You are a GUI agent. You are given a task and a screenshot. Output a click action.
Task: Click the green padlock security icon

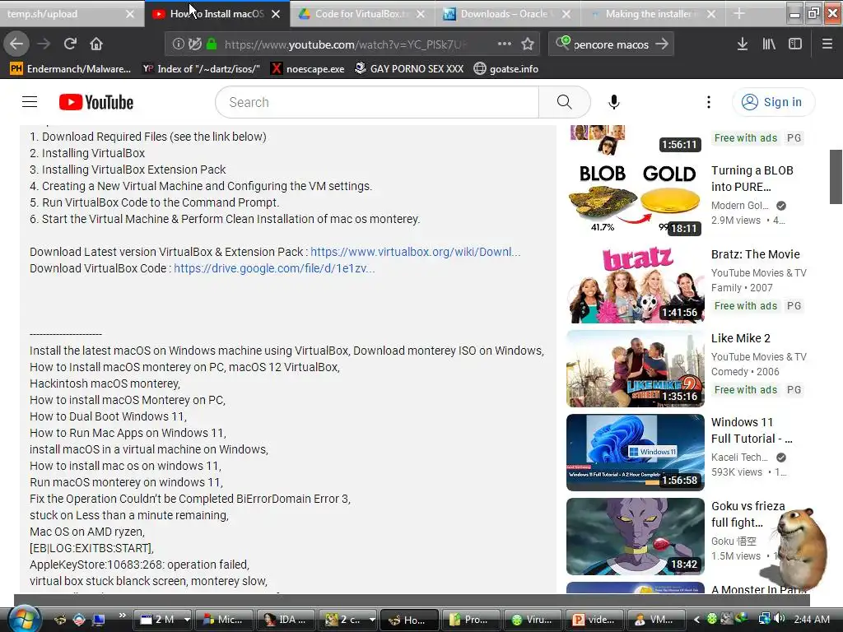(212, 44)
